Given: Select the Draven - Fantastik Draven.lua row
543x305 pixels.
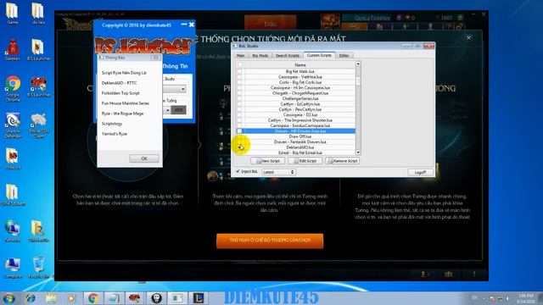Looking at the screenshot, I should (299, 141).
